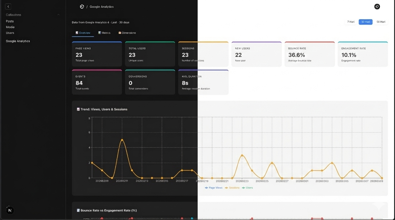Click the Payload logo in the breadcrumb
Image resolution: width=395 pixels, height=220 pixels.
pyautogui.click(x=82, y=6)
